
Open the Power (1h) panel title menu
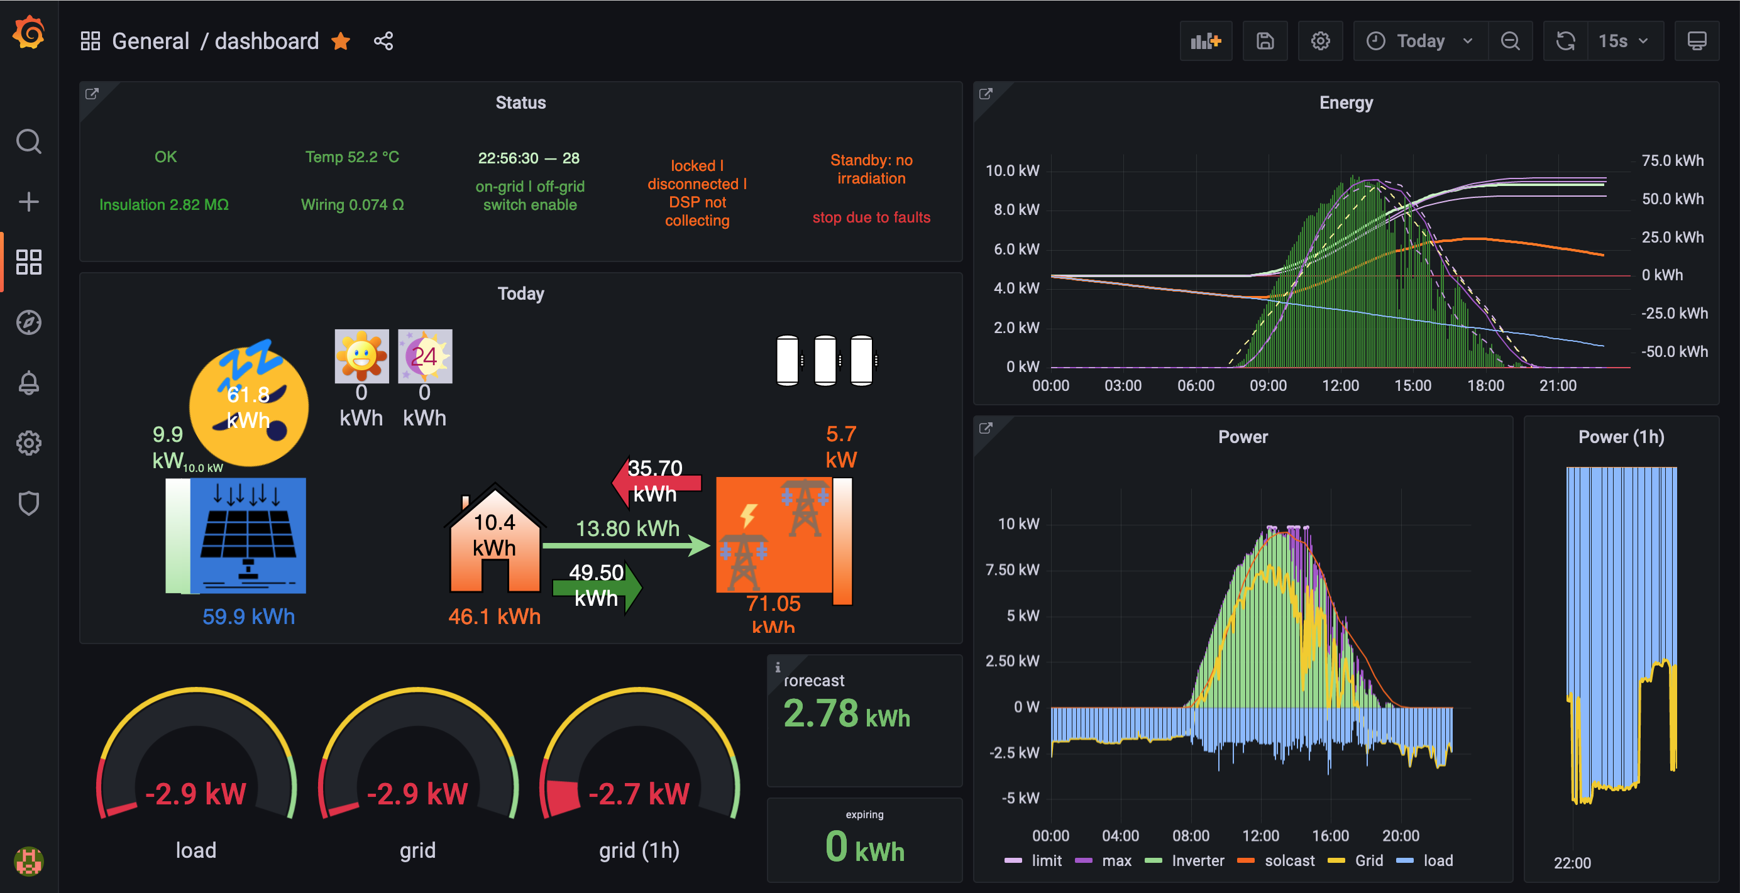[1621, 437]
